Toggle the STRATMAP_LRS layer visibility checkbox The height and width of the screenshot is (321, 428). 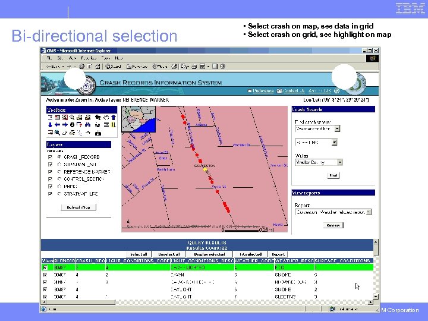[x=50, y=194]
